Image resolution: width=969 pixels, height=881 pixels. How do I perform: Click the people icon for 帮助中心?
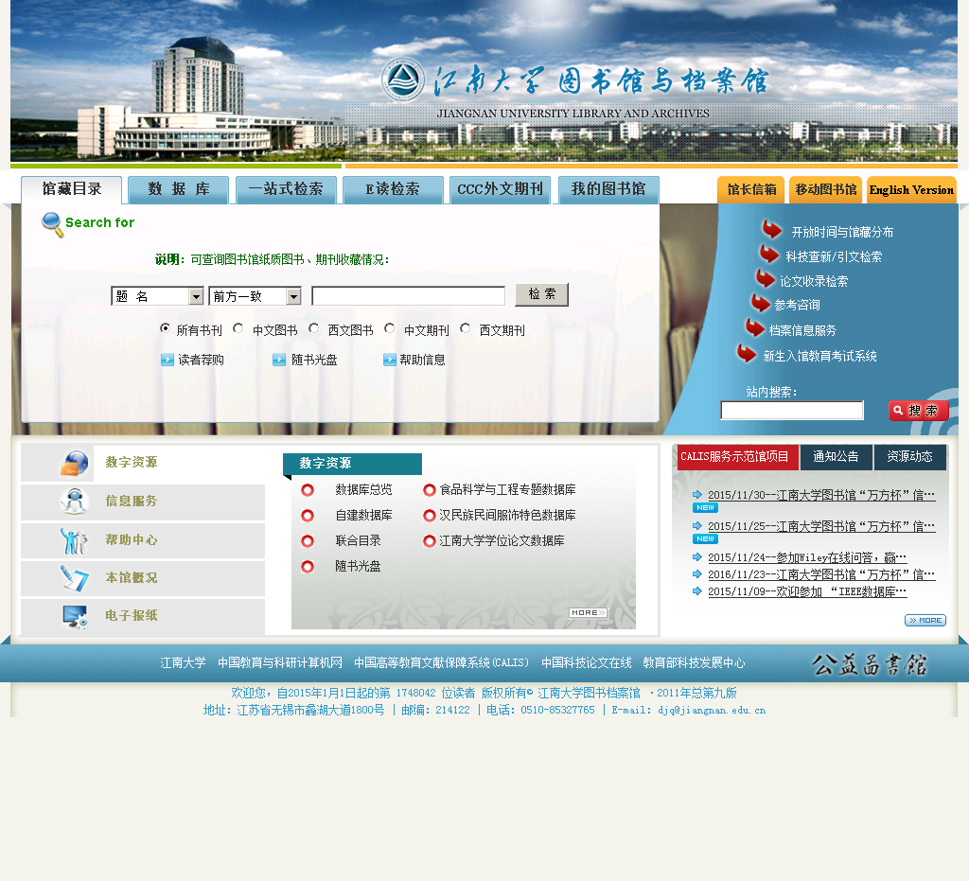pos(74,540)
